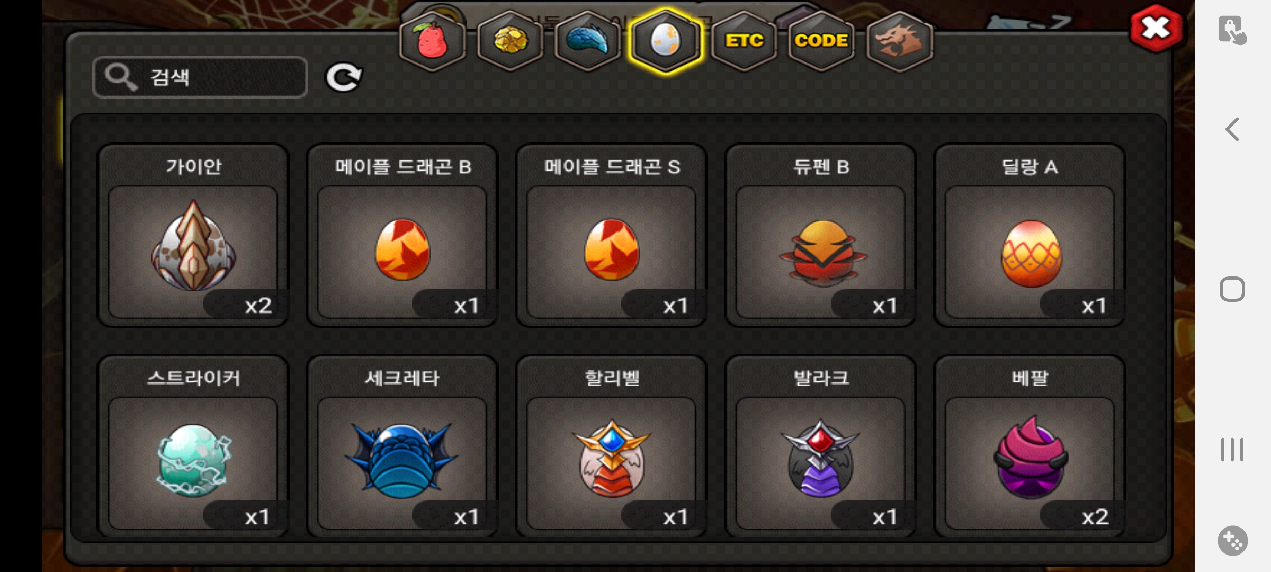Click the 검색 search input field
1271x572 pixels.
pyautogui.click(x=200, y=77)
